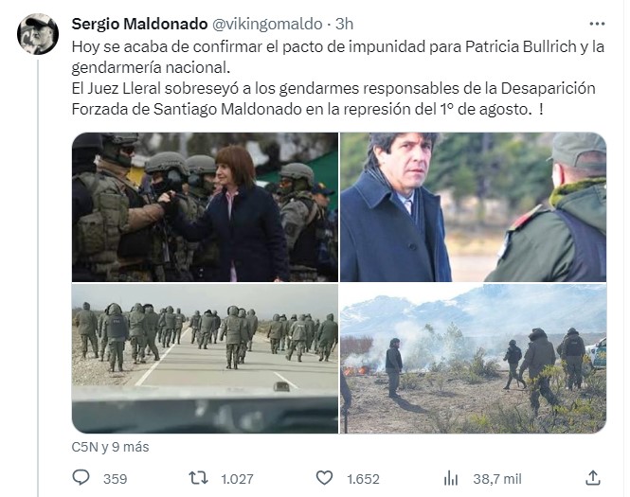Click the reply speech bubble icon
This screenshot has width=630, height=497.
click(81, 478)
